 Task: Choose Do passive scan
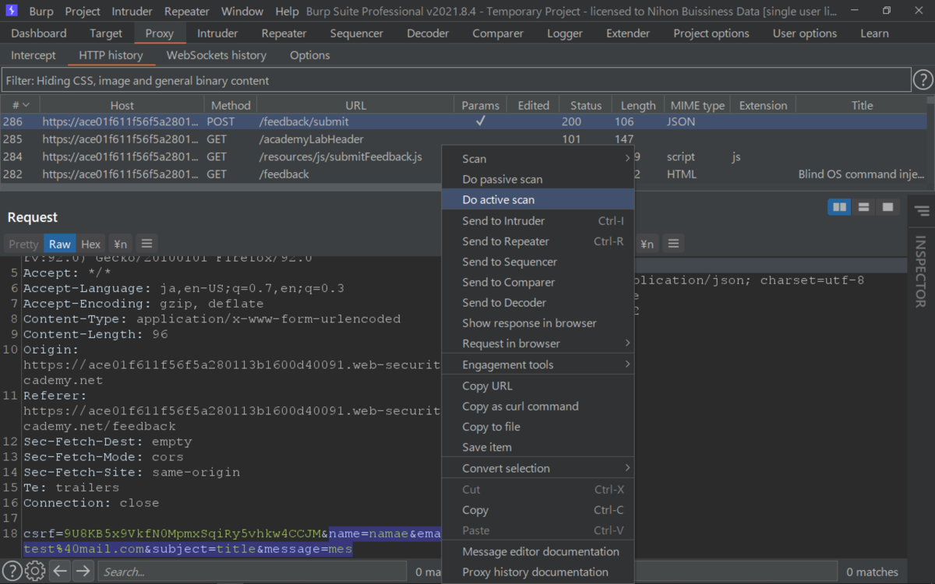click(538, 179)
